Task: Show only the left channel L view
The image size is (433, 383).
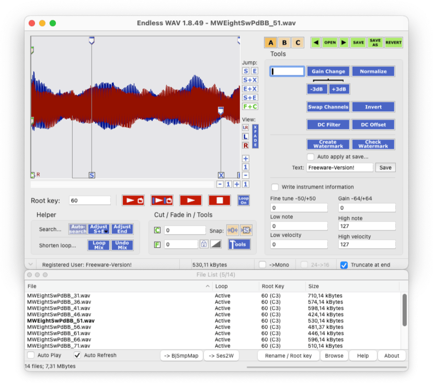Action: tap(245, 136)
